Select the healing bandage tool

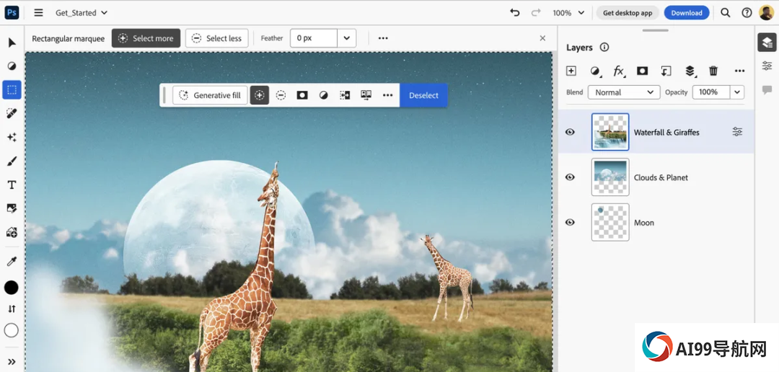[x=12, y=114]
